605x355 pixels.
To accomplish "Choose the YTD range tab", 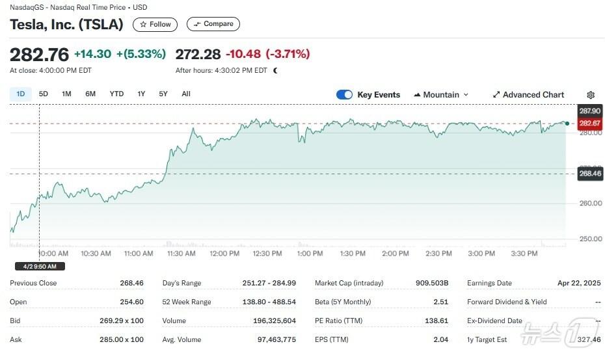I will point(116,94).
